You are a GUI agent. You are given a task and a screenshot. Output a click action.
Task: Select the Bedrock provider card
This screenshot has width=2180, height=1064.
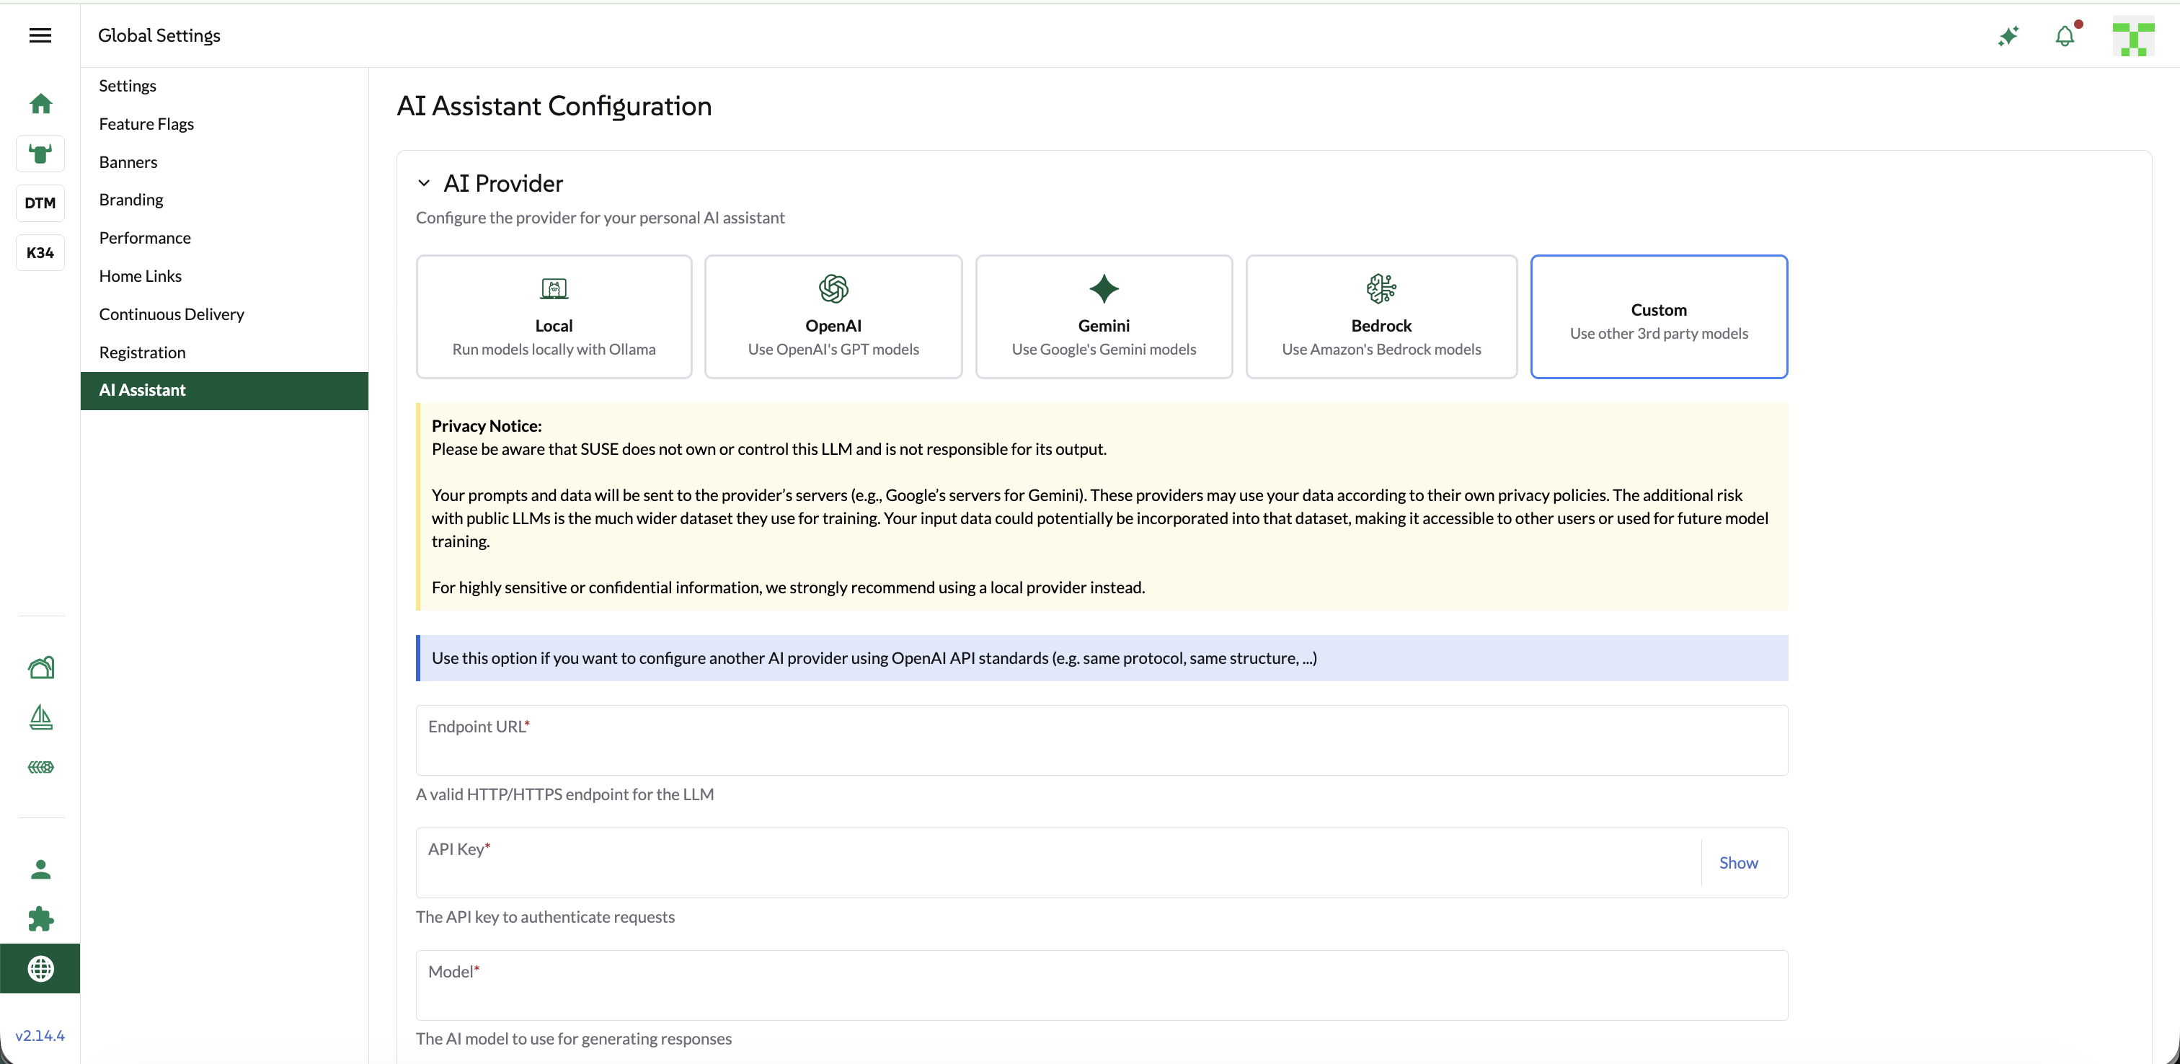pos(1381,316)
